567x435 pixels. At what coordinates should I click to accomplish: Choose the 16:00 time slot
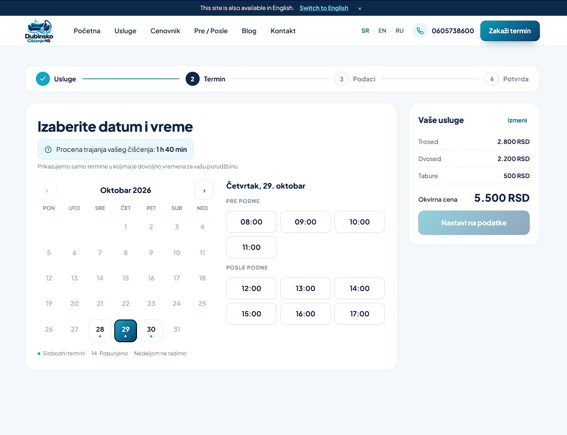306,314
